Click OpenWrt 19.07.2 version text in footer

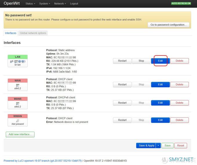(105, 161)
